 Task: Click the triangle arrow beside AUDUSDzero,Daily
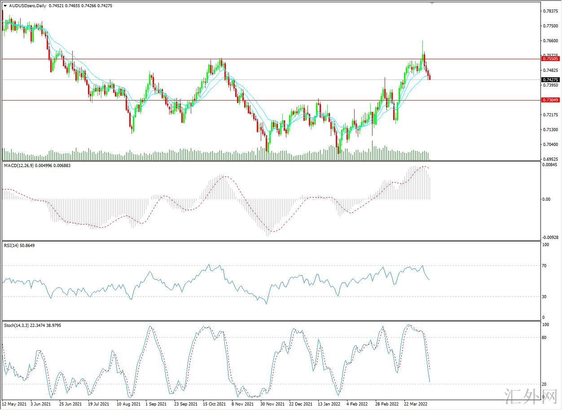coord(5,5)
